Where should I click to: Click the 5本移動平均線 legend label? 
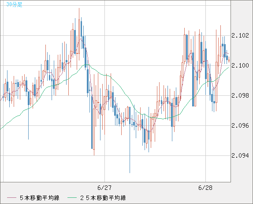(x=40, y=198)
